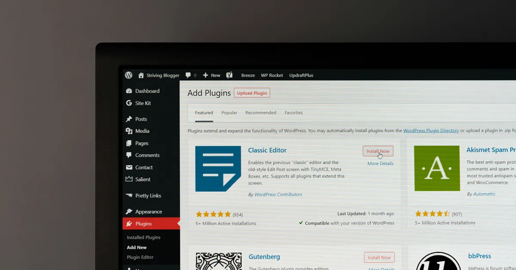Click the + New admin bar item
This screenshot has width=516, height=270.
point(212,75)
